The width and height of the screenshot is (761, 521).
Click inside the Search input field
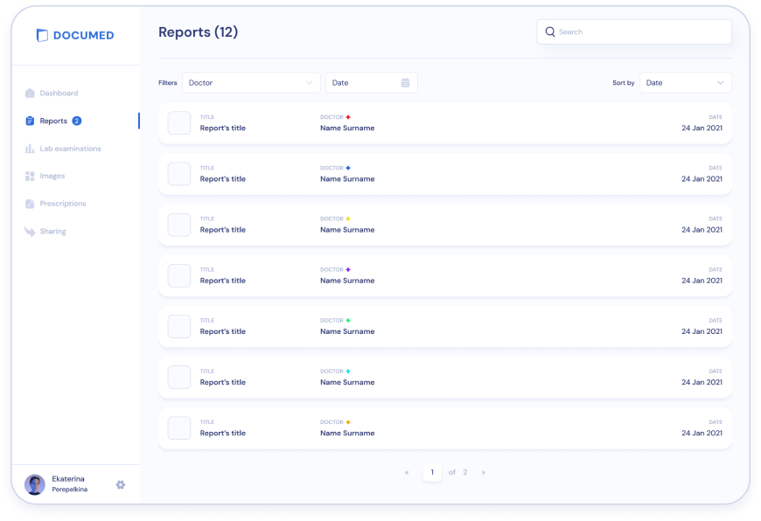(630, 31)
